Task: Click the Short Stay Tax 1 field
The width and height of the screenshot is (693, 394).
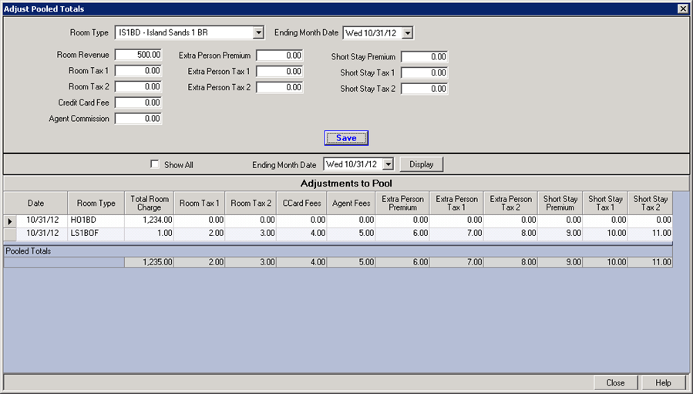Action: click(425, 72)
